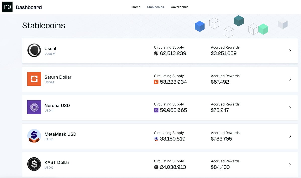The height and width of the screenshot is (178, 301).
Task: Click Accrued Rewards label in Saturn Dollar row
Action: point(225,76)
